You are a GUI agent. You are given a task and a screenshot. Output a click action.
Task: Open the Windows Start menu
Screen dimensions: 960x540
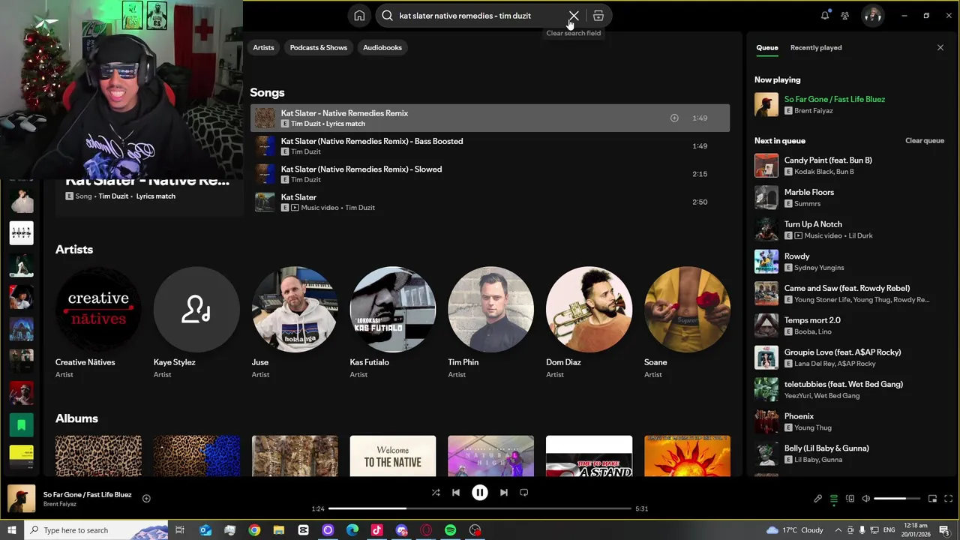pos(11,530)
